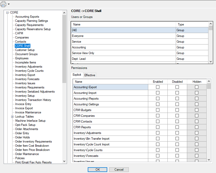Check Hidden for Inventory\Adjustments
Image resolution: width=216 pixels, height=173 pixels.
coord(197,133)
